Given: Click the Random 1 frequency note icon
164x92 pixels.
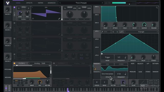Looking at the screenshot, I should (125, 74).
